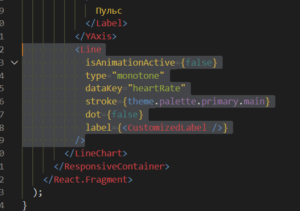The image size is (300, 211).
Task: Collapse the fold chevron beside isAnimationActive
Action: (15, 62)
